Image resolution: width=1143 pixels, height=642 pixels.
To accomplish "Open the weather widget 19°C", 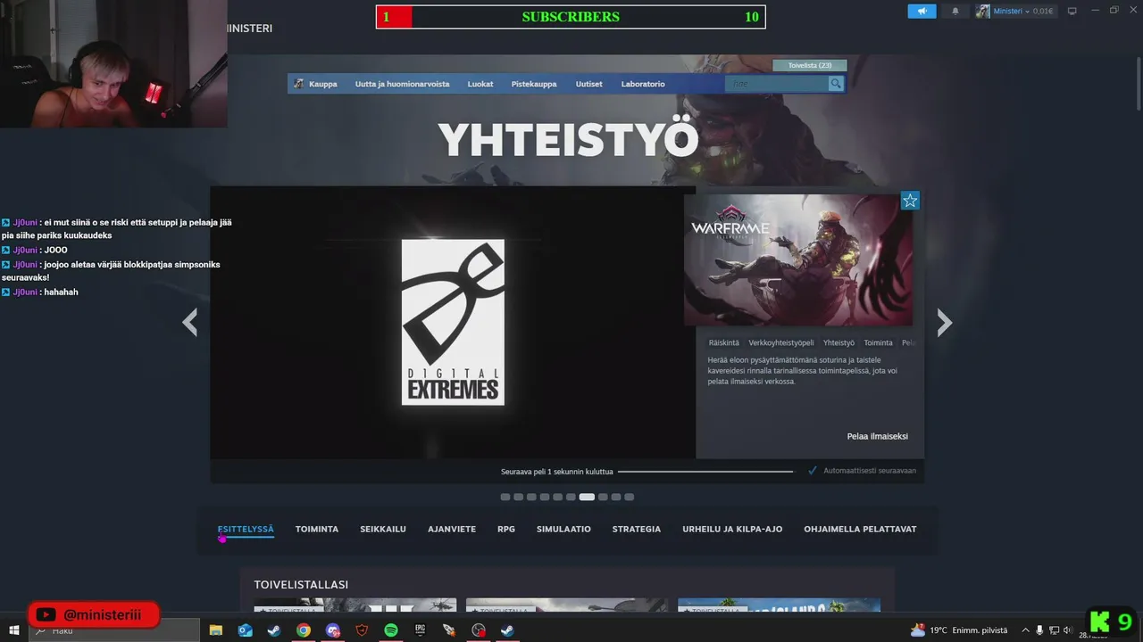I will coord(958,630).
